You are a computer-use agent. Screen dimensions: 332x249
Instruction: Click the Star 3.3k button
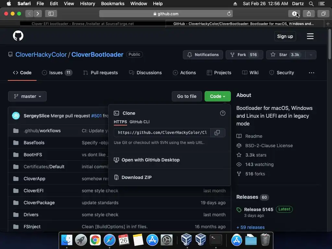(x=286, y=55)
